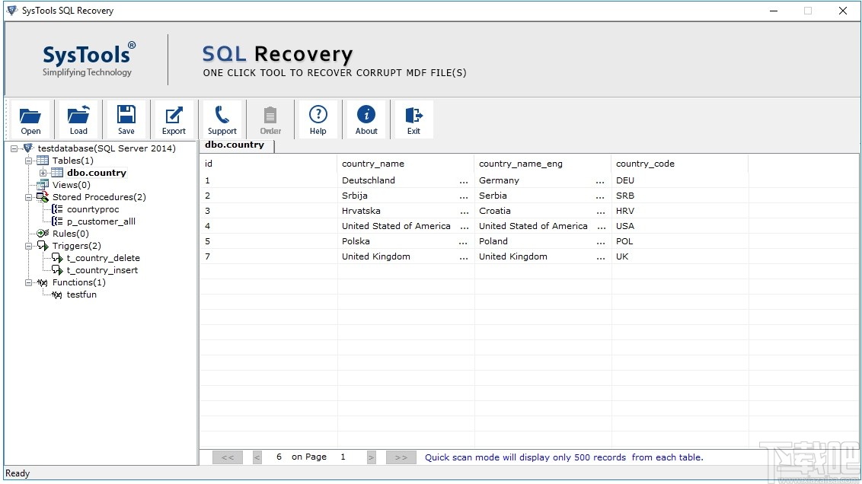
Task: Select the testfun function
Action: pyautogui.click(x=80, y=295)
